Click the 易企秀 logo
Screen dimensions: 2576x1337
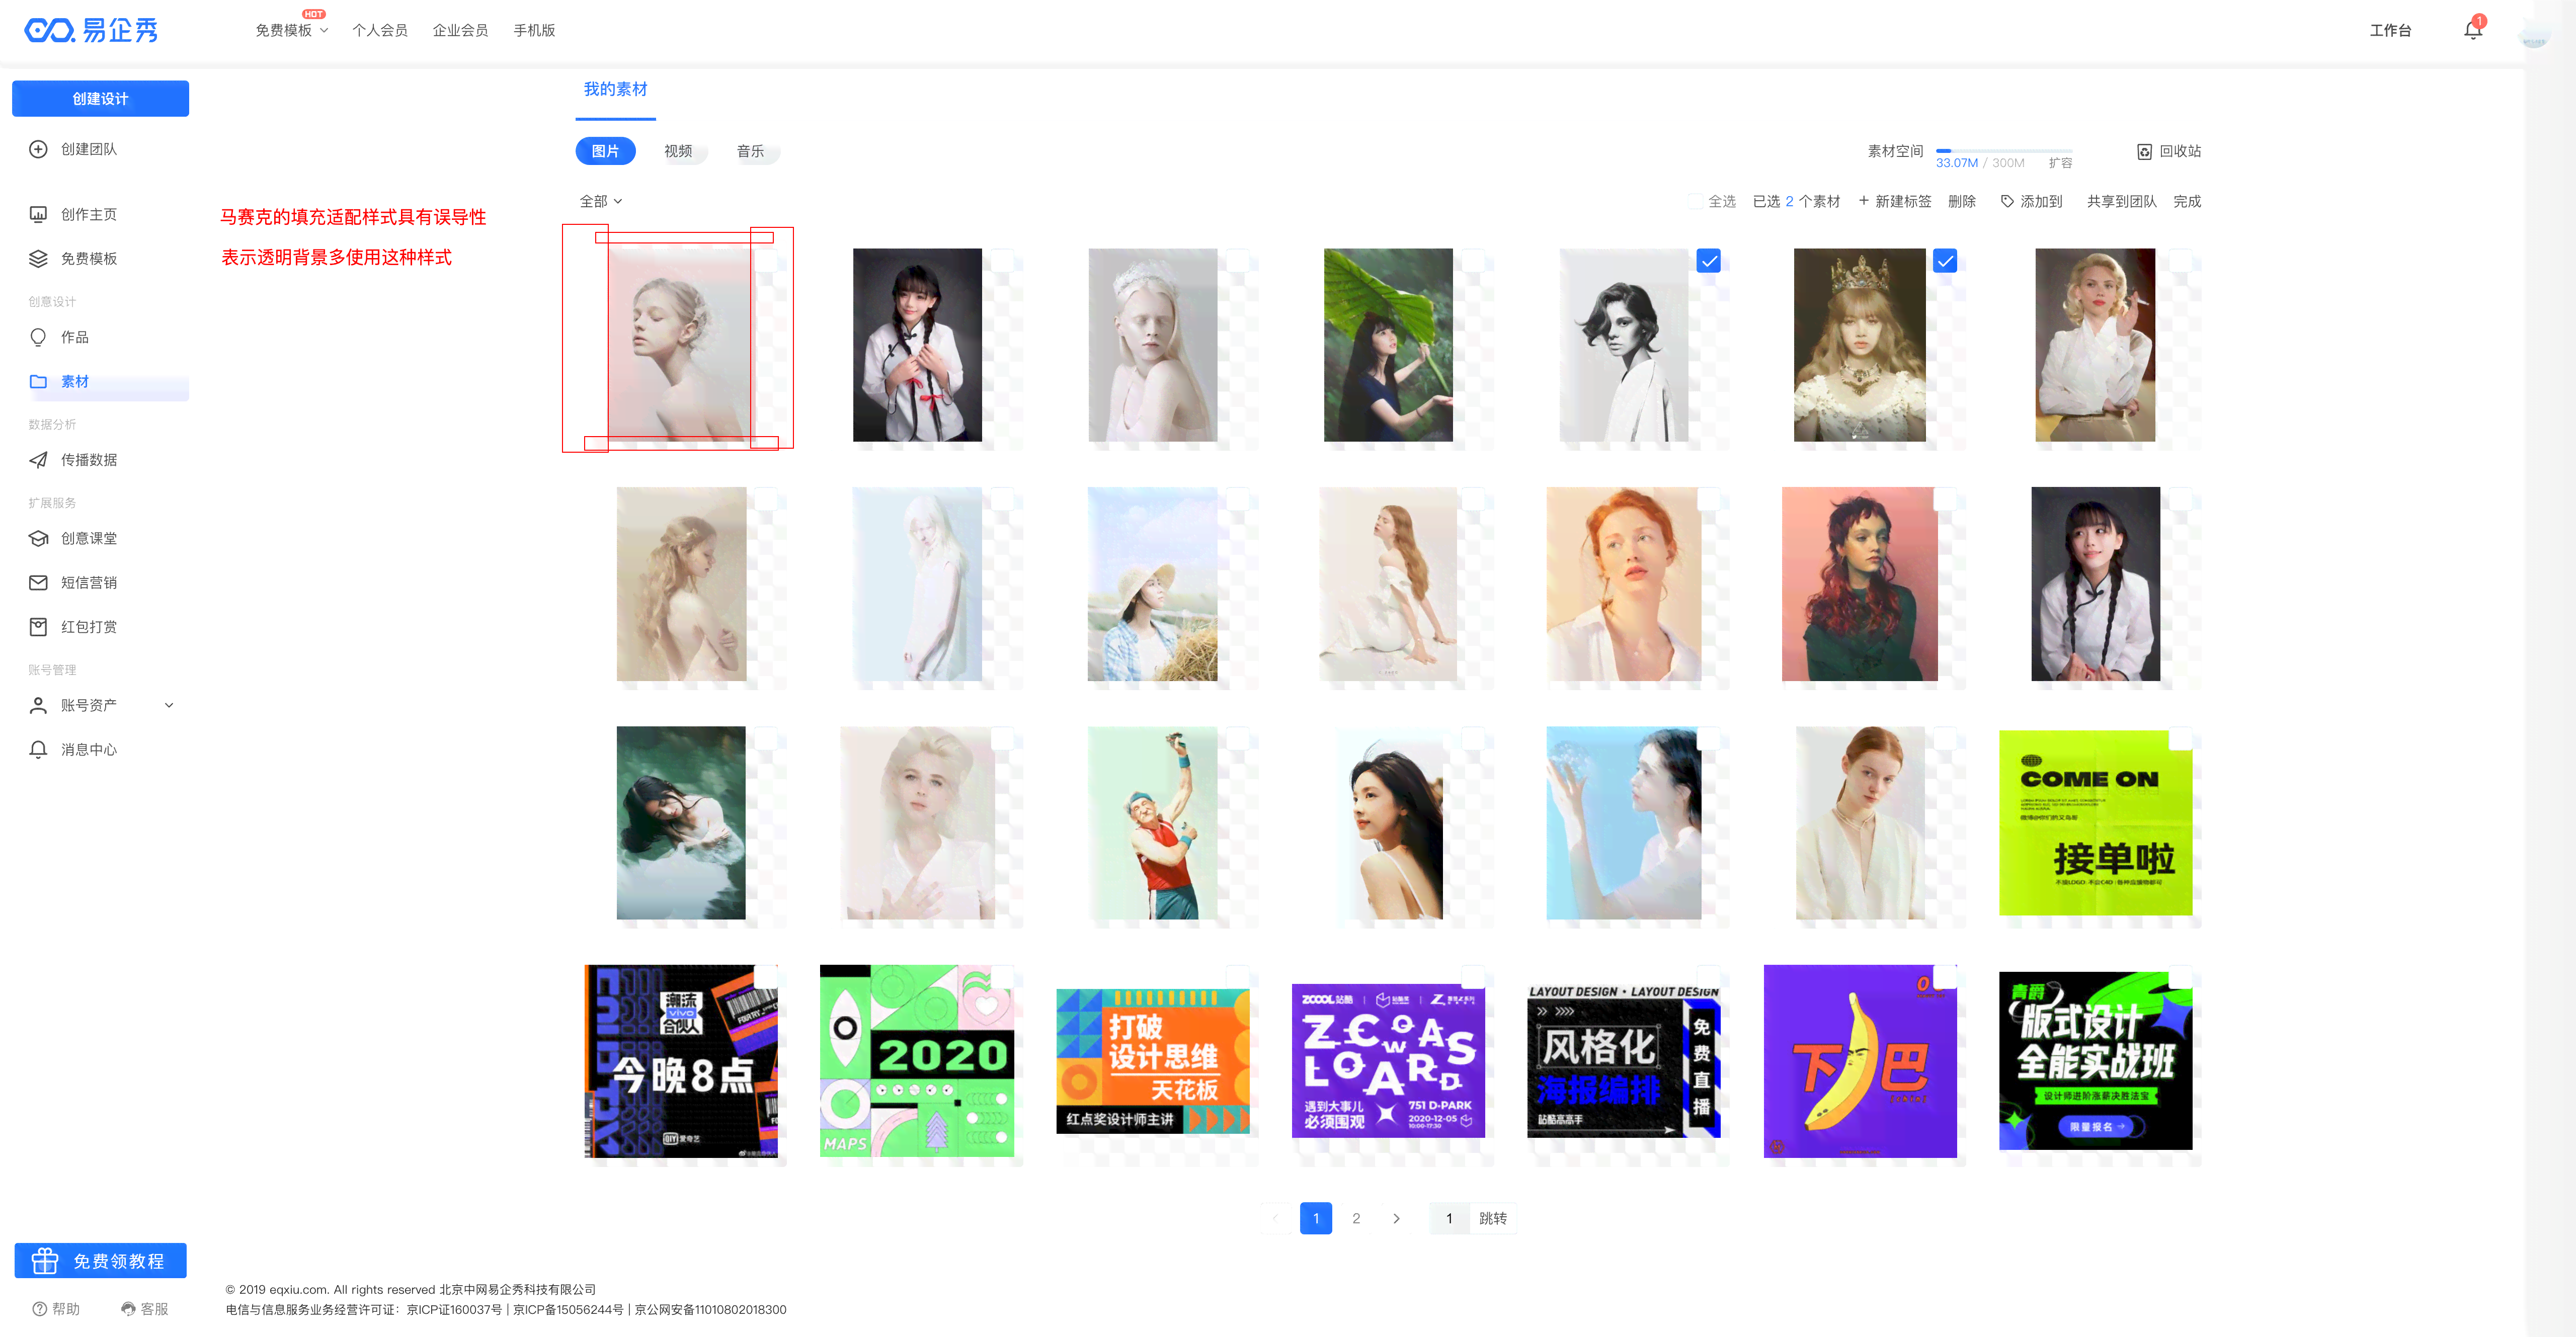91,31
